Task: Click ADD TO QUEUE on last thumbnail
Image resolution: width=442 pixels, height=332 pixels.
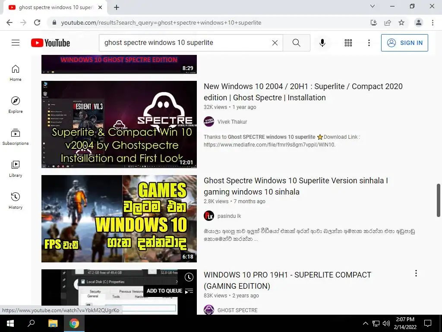Action: (x=170, y=291)
